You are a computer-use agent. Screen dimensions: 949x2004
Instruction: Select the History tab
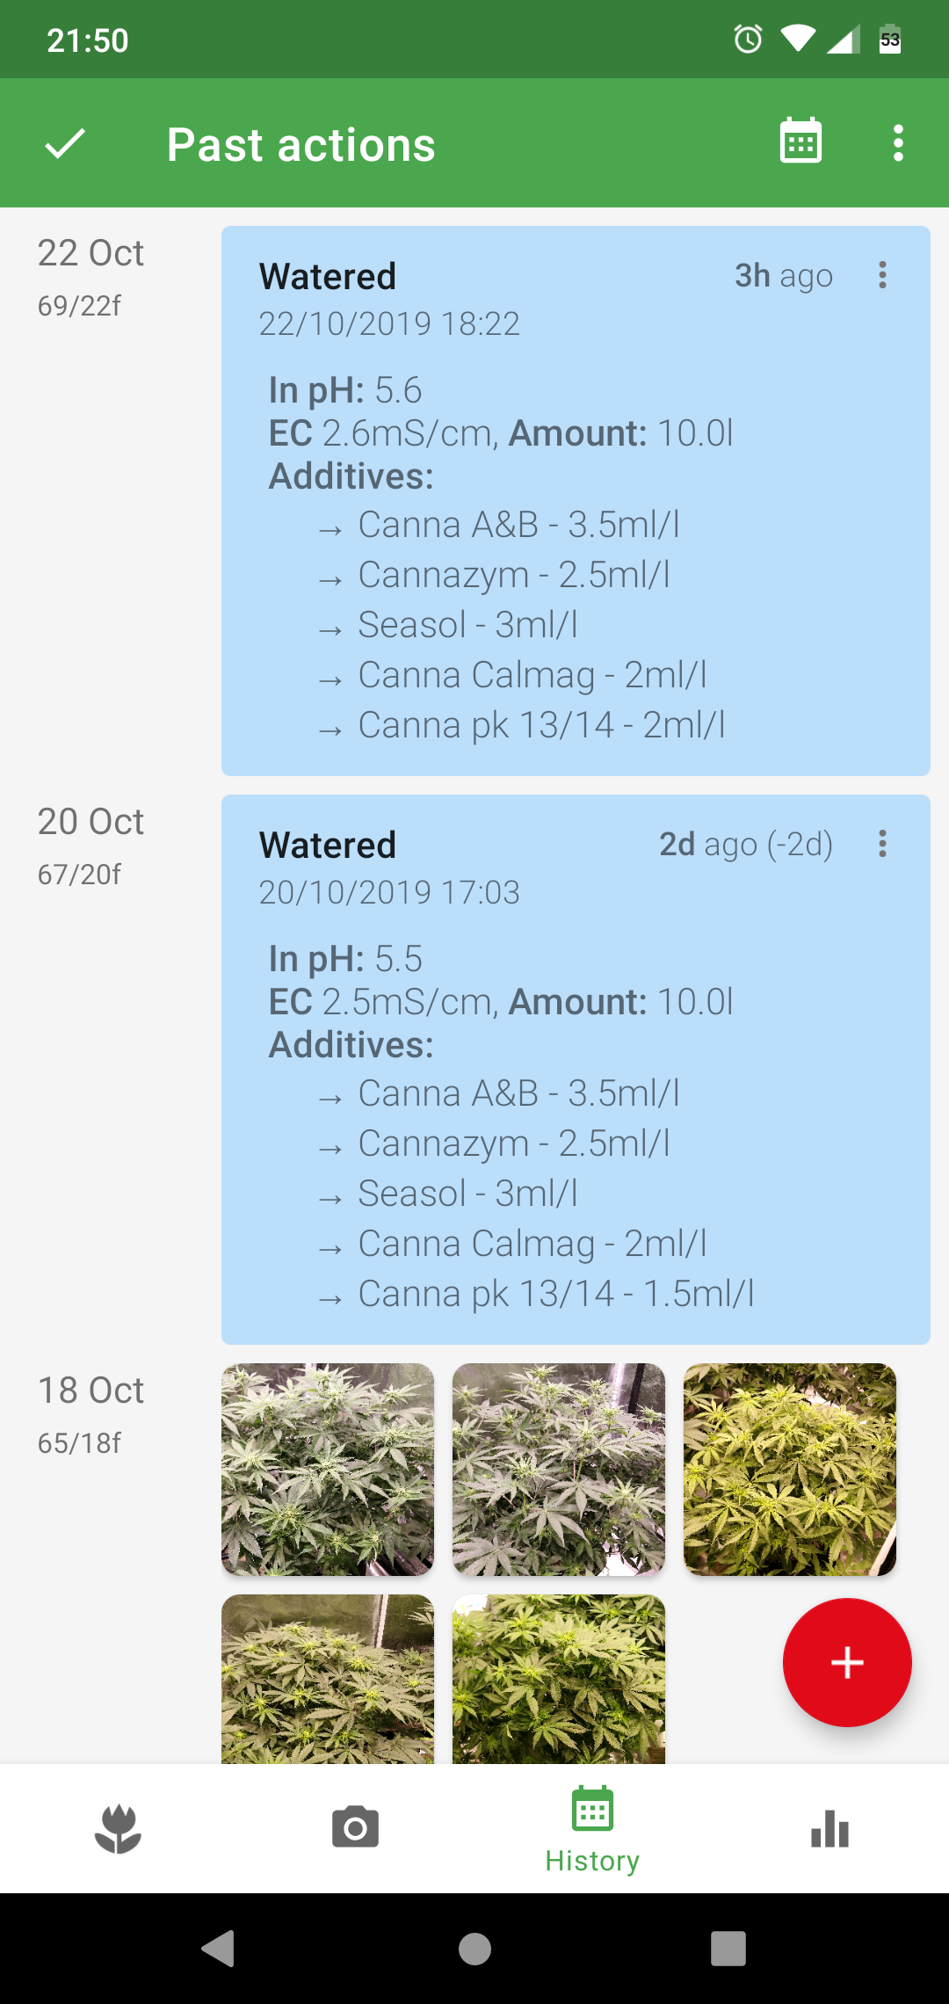click(x=592, y=1829)
